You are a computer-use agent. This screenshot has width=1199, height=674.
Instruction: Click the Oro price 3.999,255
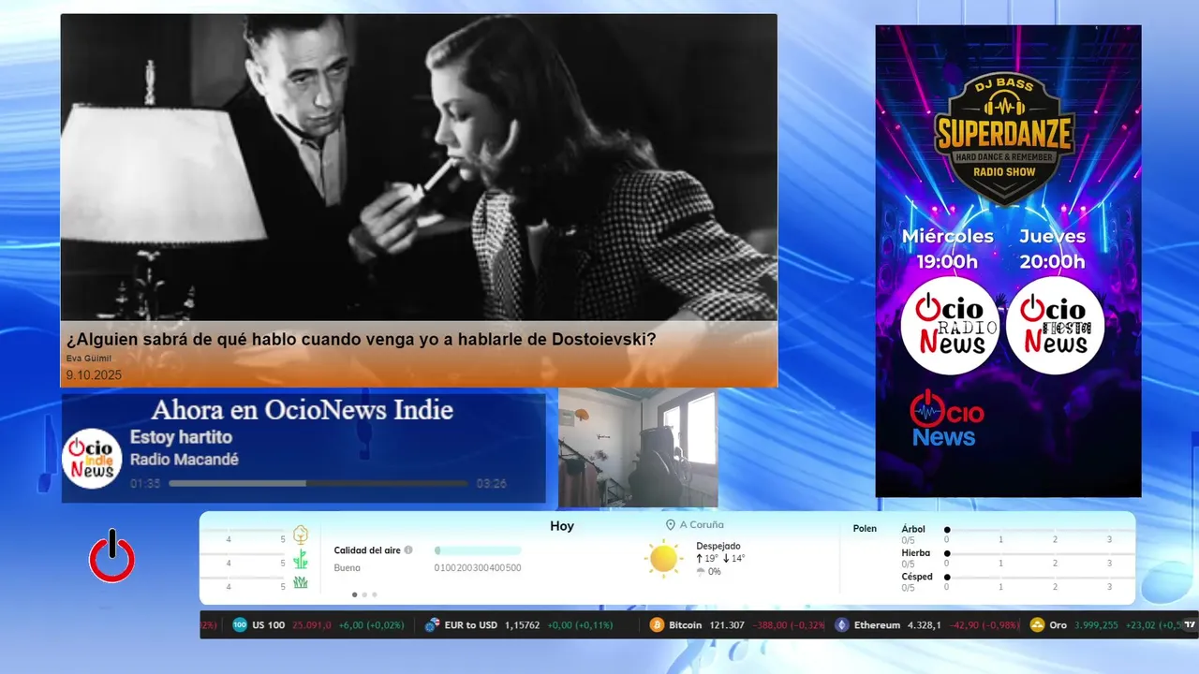(1097, 625)
